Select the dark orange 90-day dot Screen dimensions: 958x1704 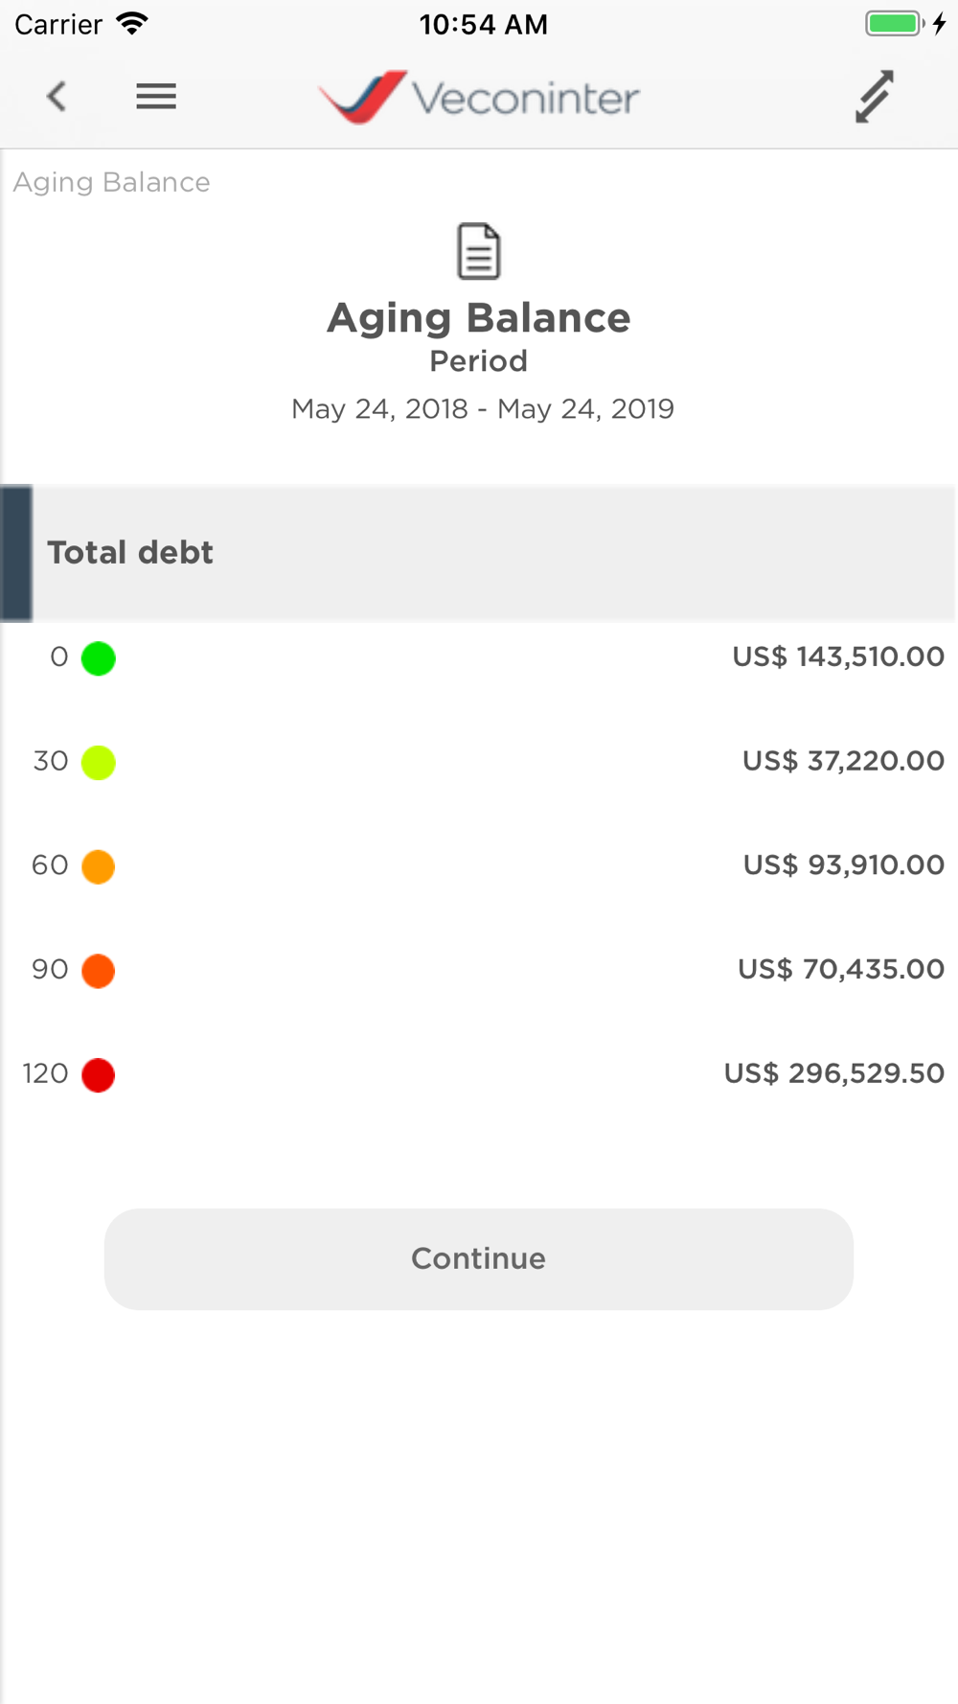pos(99,971)
